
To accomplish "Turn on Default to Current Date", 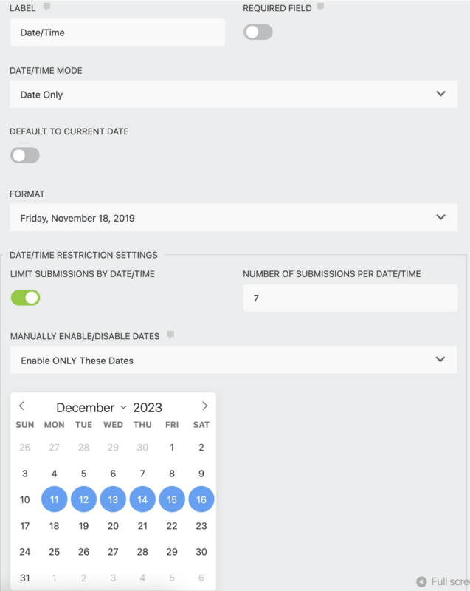I will [24, 155].
